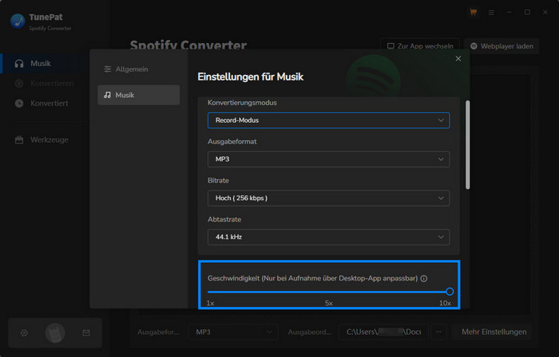559x357 pixels.
Task: Select the Musik settings tab in dialog
Action: [138, 95]
